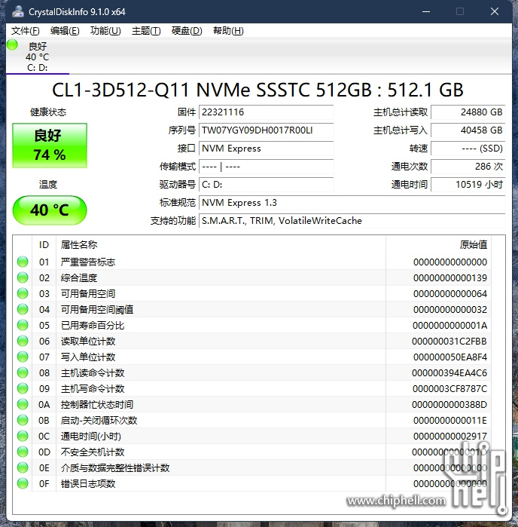Select raw value 0000000000139 of 综合温度

click(x=449, y=278)
